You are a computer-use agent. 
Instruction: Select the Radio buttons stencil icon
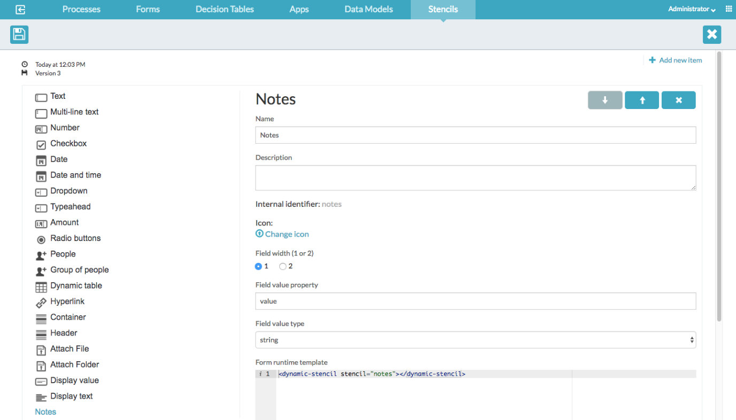pyautogui.click(x=41, y=240)
